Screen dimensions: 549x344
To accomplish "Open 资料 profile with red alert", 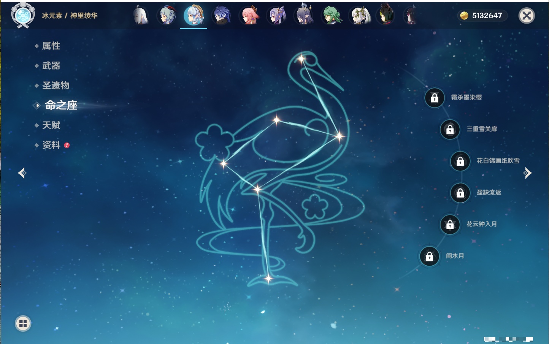I will [51, 145].
